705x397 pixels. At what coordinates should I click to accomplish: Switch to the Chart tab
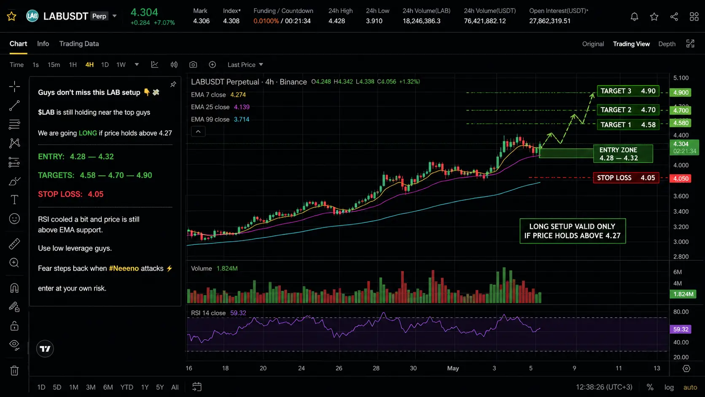click(18, 44)
